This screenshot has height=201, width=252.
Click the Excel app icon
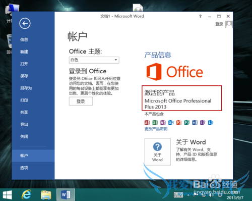pyautogui.click(x=155, y=123)
